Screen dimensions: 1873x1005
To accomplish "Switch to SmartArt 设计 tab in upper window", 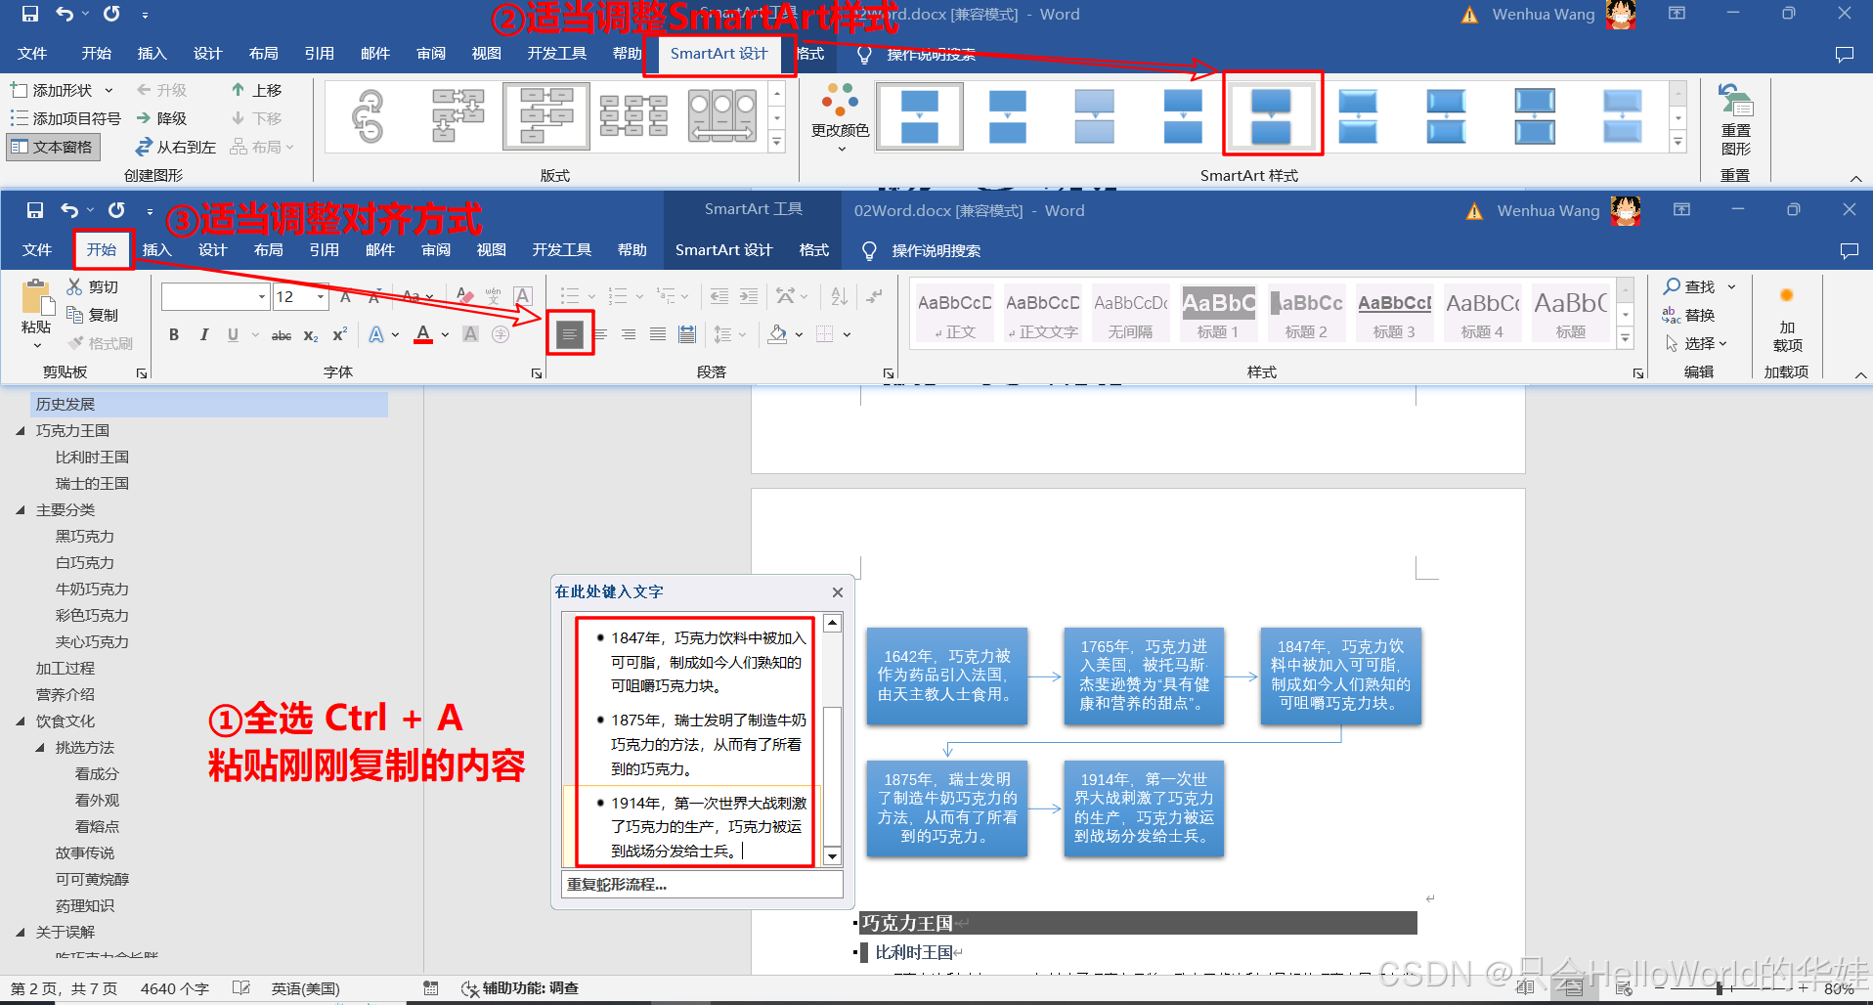I will (719, 53).
